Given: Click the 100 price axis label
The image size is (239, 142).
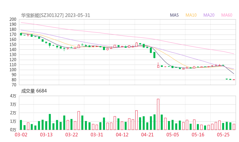Looking at the screenshot, I should pyautogui.click(x=13, y=70).
